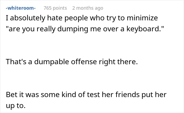Click the word "keyboard" in the quoted sentence
Screen dimensions: 184x113
tap(144, 29)
